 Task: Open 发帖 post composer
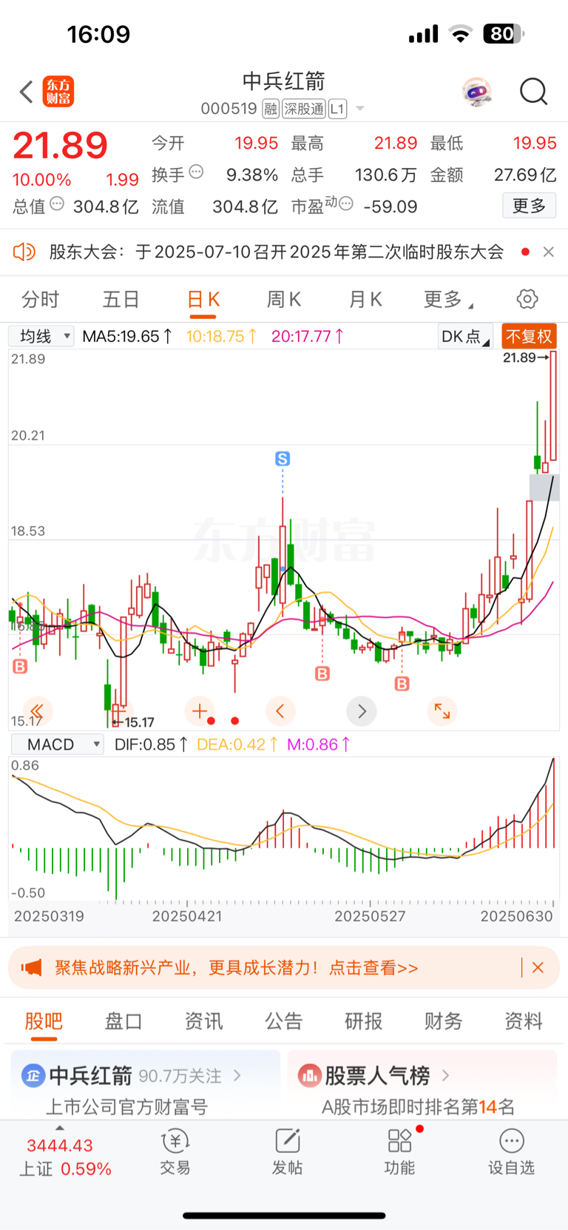tap(287, 1153)
